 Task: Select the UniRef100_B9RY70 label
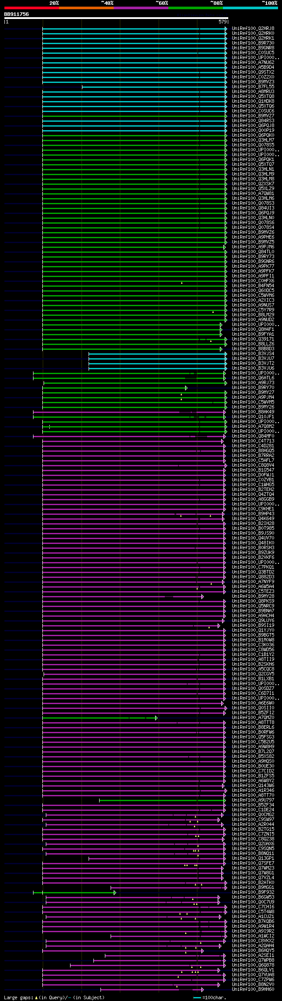click(253, 387)
